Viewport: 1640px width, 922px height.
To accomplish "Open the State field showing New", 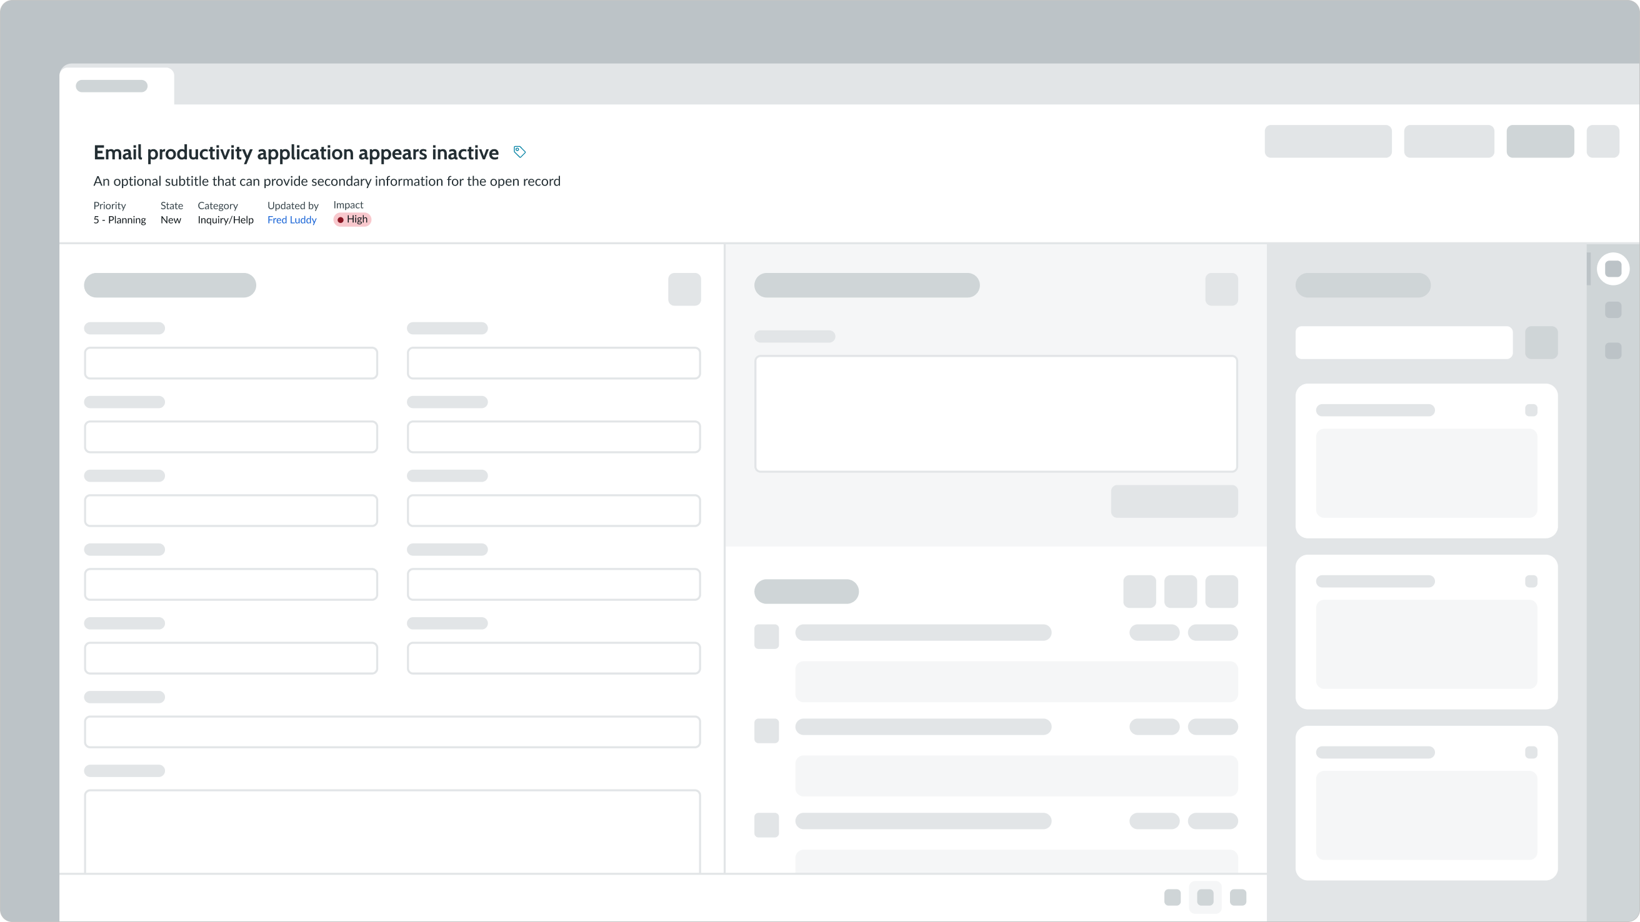I will 171,219.
